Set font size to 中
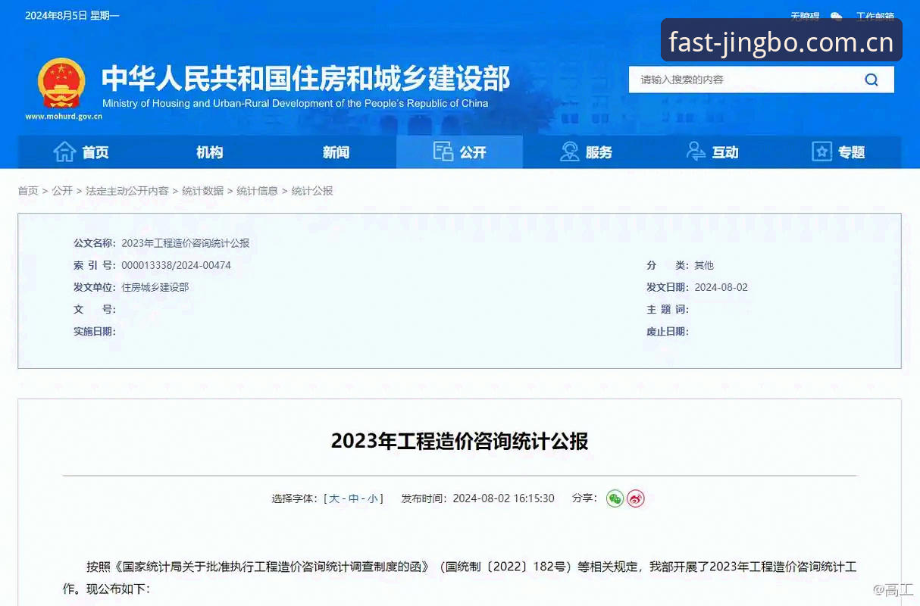 354,498
